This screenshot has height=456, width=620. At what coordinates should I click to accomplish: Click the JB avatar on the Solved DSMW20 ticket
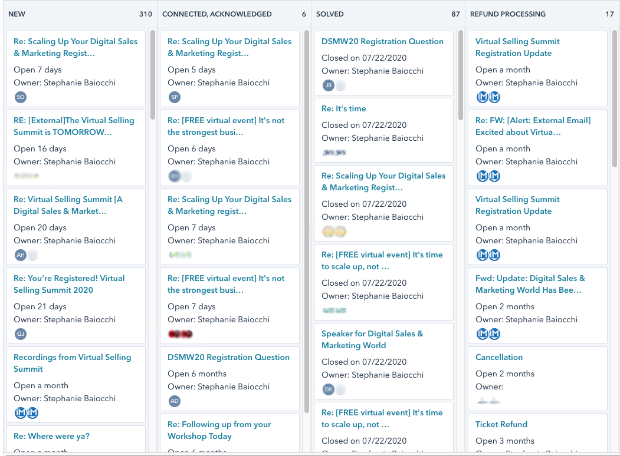[x=329, y=85]
